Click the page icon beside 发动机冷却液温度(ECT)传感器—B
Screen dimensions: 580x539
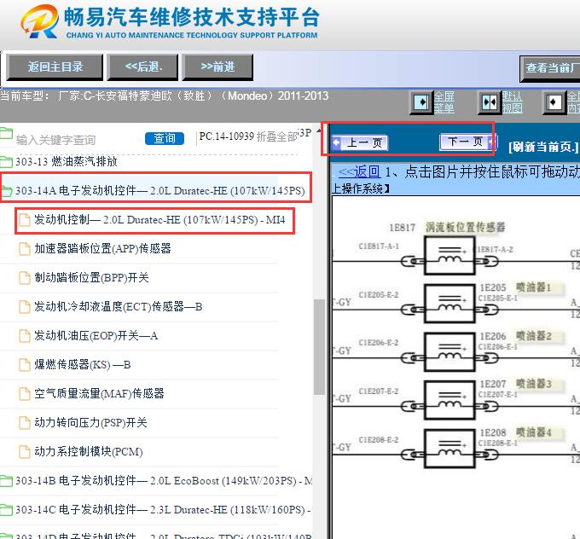click(25, 307)
